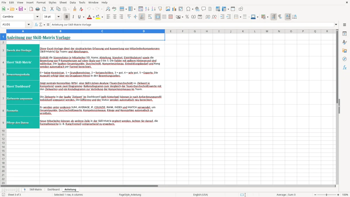This screenshot has width=350, height=197.
Task: Toggle Wrap Text button
Action: 150,17
